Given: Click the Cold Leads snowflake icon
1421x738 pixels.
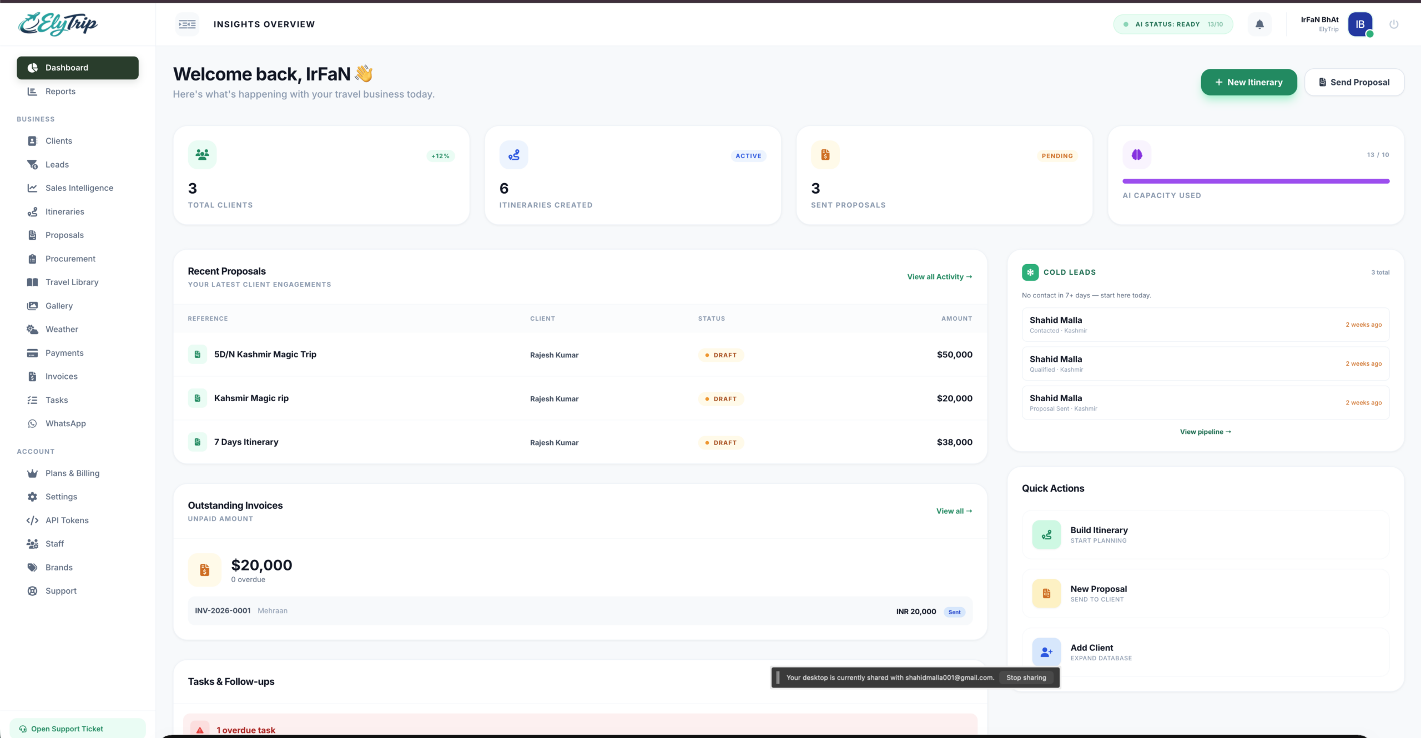Looking at the screenshot, I should 1030,272.
